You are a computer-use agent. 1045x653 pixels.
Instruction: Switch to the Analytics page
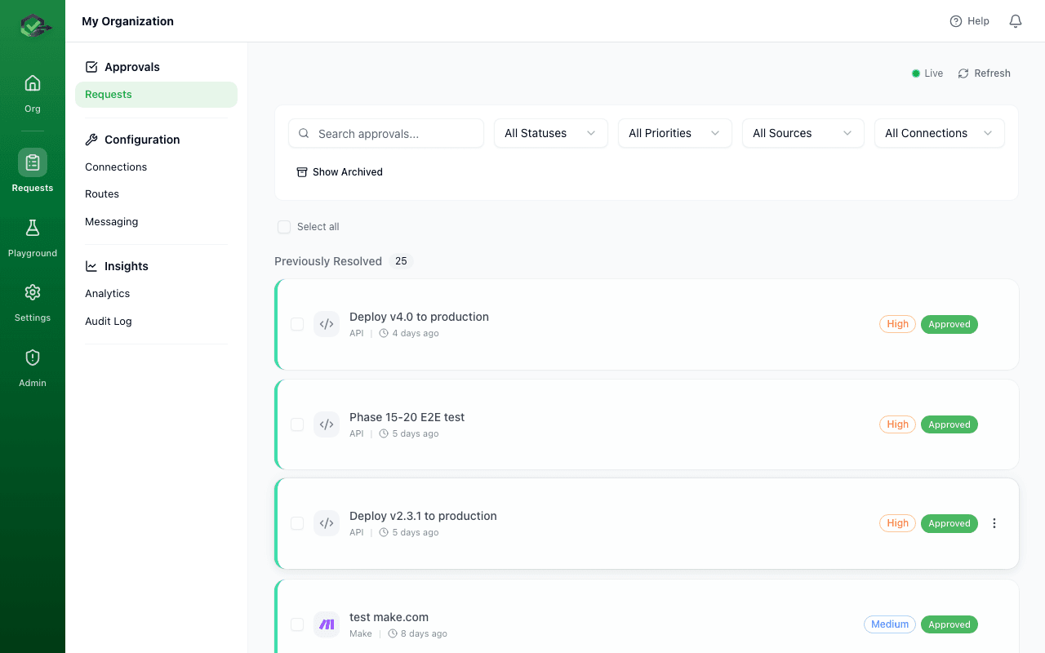(x=107, y=293)
